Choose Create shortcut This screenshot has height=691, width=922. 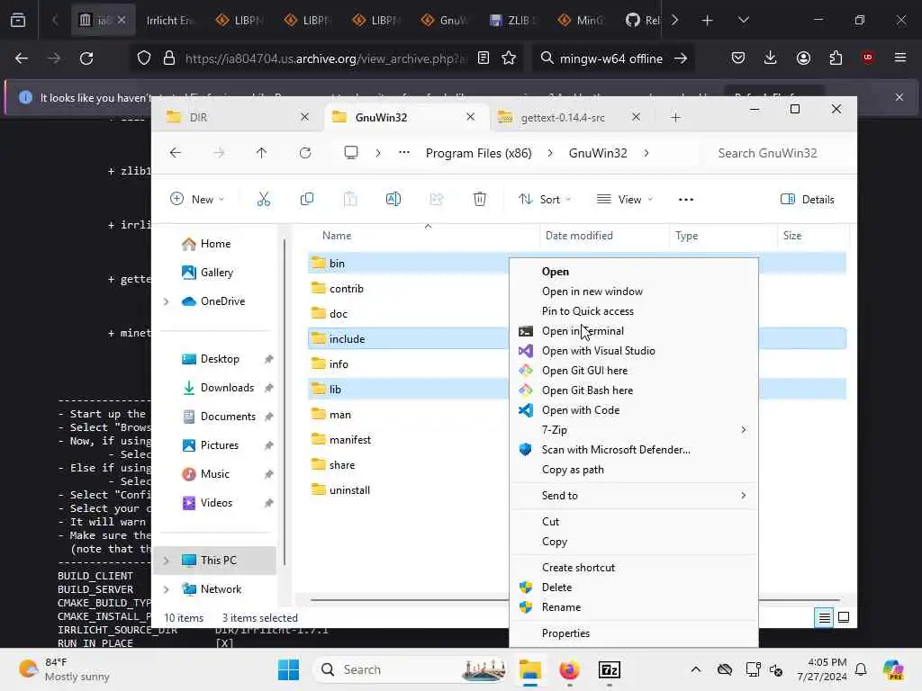click(633, 568)
